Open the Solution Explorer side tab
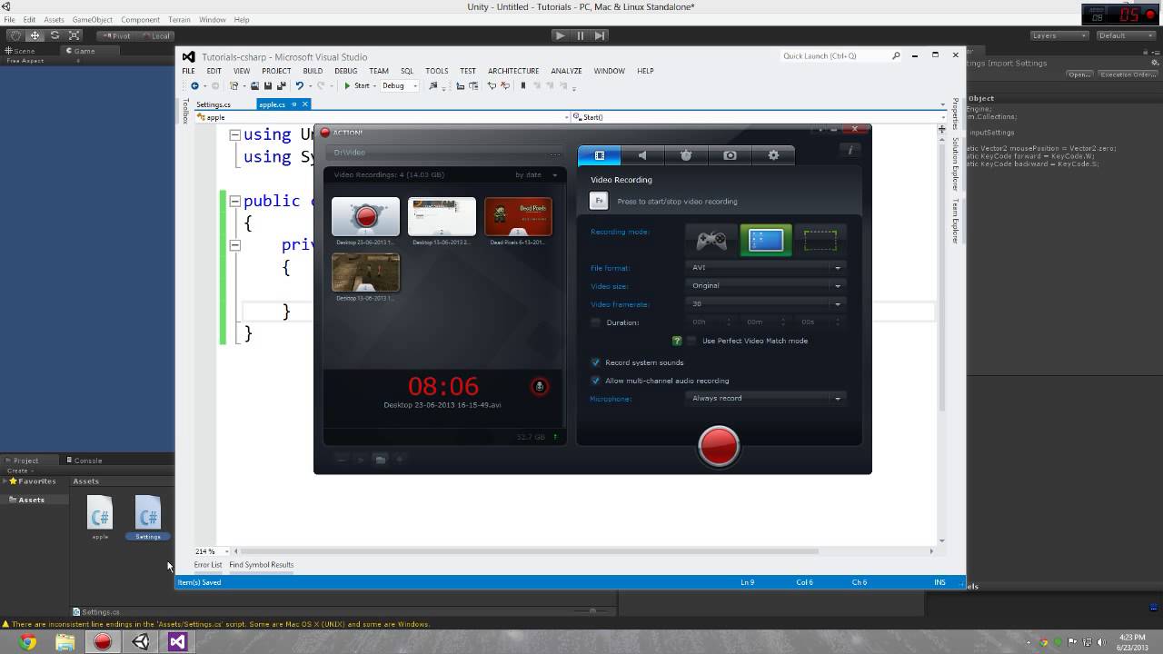Viewport: 1163px width, 654px height. pyautogui.click(x=955, y=166)
